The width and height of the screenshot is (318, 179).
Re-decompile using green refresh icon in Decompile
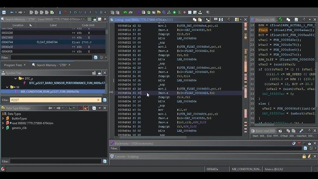click(280, 19)
